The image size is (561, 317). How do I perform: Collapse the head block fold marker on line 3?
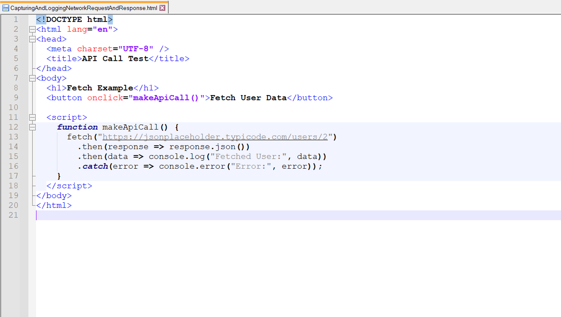tap(32, 39)
